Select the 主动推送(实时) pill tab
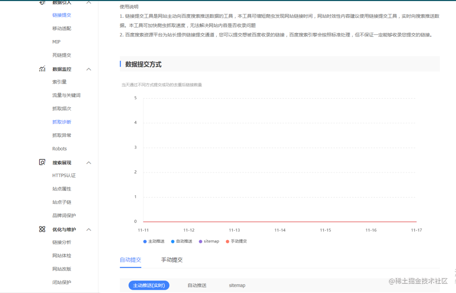 [x=149, y=285]
